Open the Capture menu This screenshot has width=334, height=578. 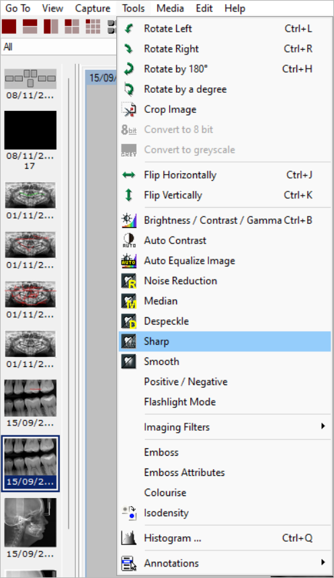(93, 8)
